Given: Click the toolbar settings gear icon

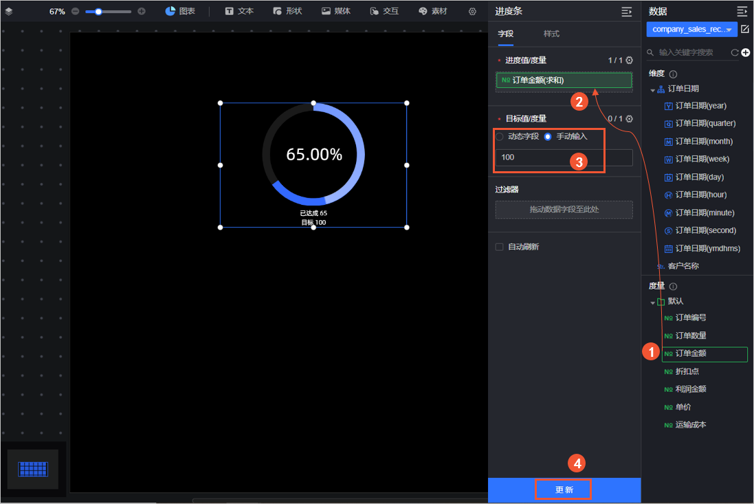Looking at the screenshot, I should (x=472, y=12).
